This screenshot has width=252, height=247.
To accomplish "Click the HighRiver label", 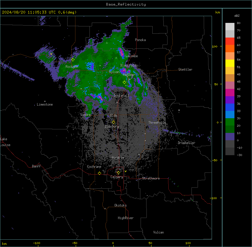I will [x=126, y=218].
